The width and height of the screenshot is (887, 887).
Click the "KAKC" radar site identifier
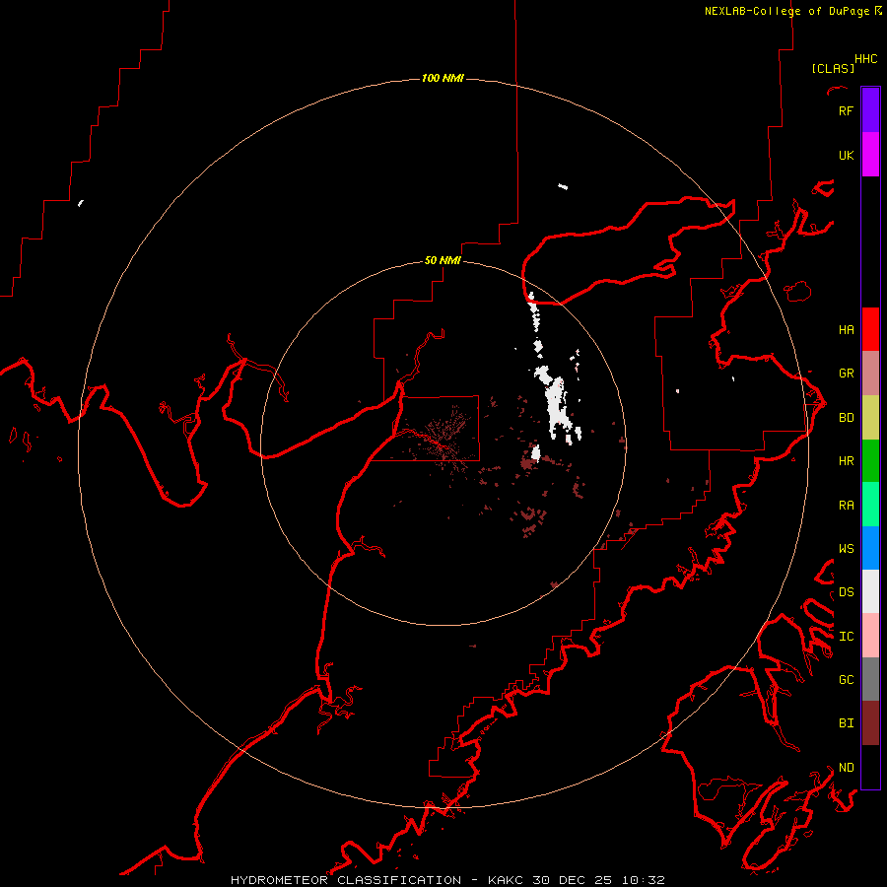507,880
